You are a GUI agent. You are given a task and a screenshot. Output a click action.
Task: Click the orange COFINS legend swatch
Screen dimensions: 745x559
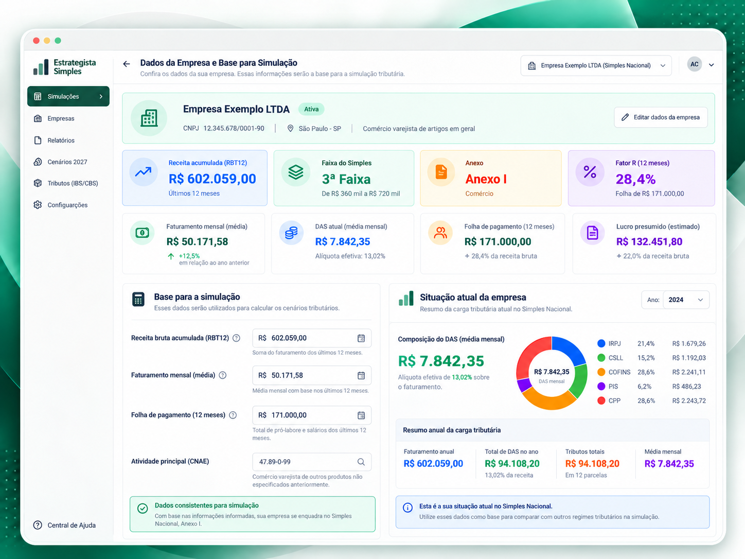coord(601,372)
